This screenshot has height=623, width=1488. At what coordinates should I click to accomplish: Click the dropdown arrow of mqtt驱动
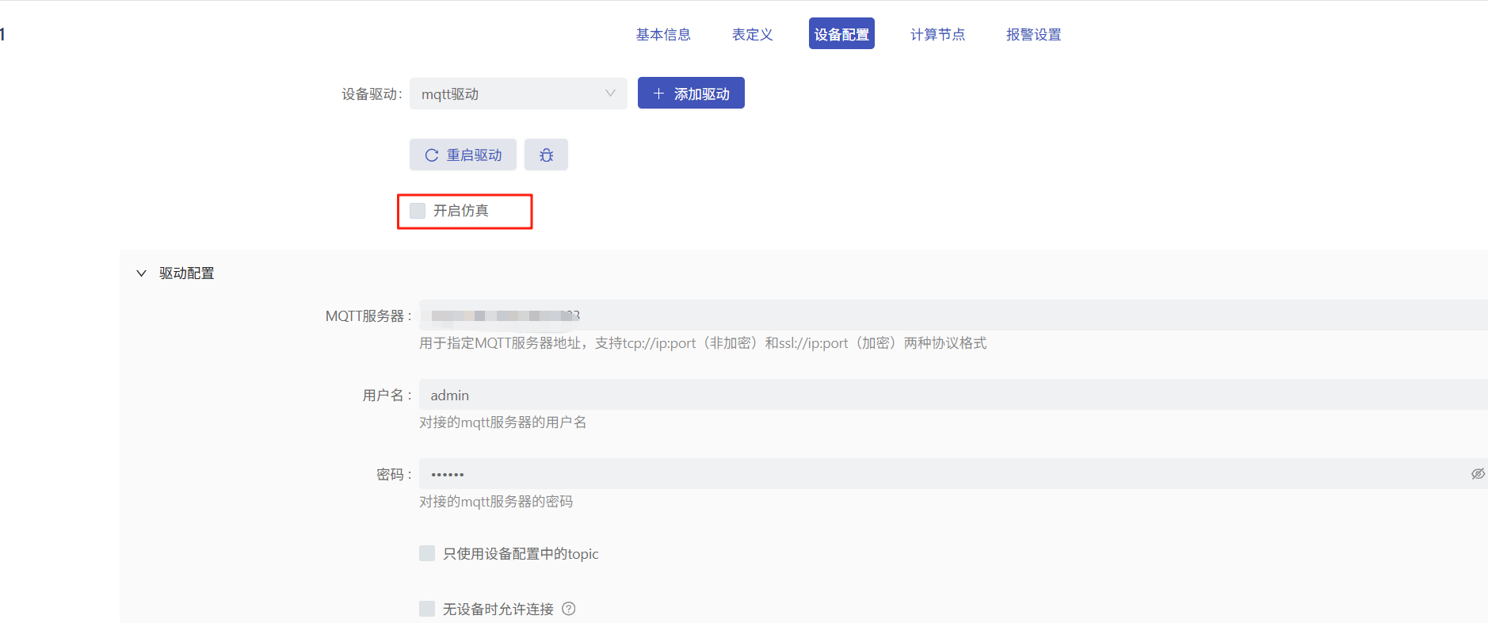tap(610, 94)
